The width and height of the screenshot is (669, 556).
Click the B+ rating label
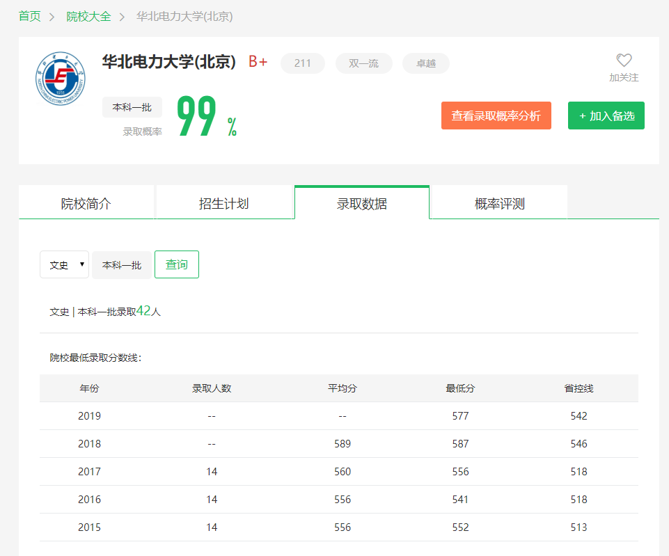(258, 62)
